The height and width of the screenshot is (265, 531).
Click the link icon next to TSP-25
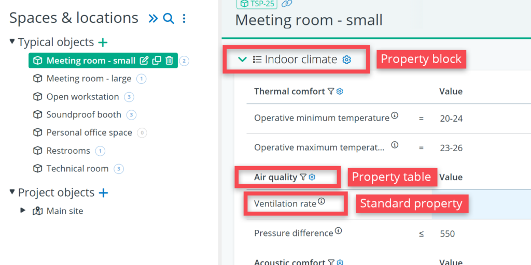point(287,4)
